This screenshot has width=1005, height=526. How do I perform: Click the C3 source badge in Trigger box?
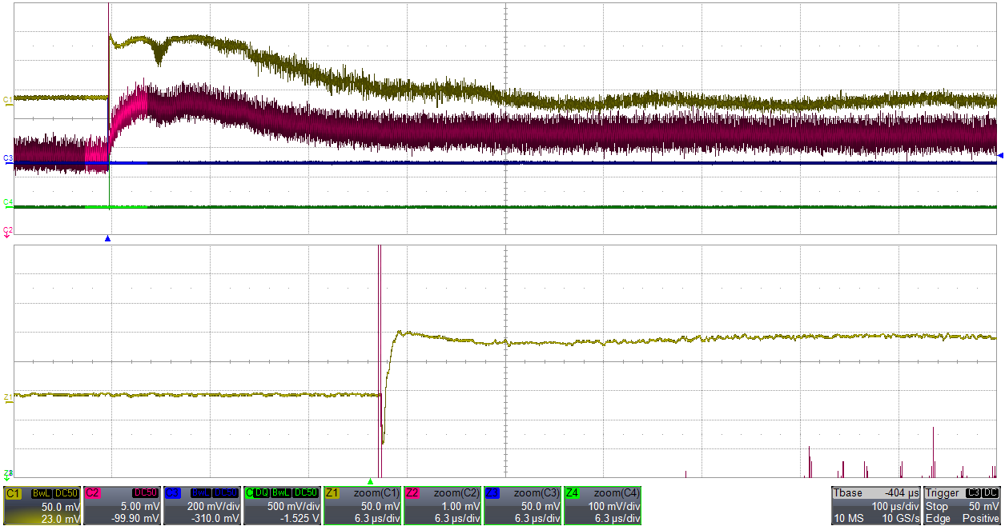point(974,493)
